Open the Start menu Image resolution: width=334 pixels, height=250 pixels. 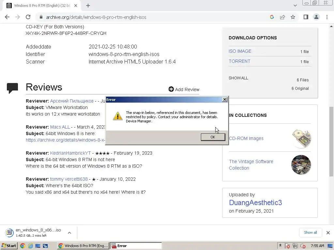9,246
